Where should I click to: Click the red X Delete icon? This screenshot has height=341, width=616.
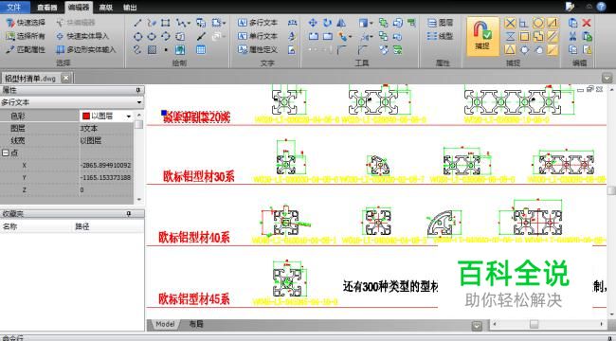coord(587,23)
